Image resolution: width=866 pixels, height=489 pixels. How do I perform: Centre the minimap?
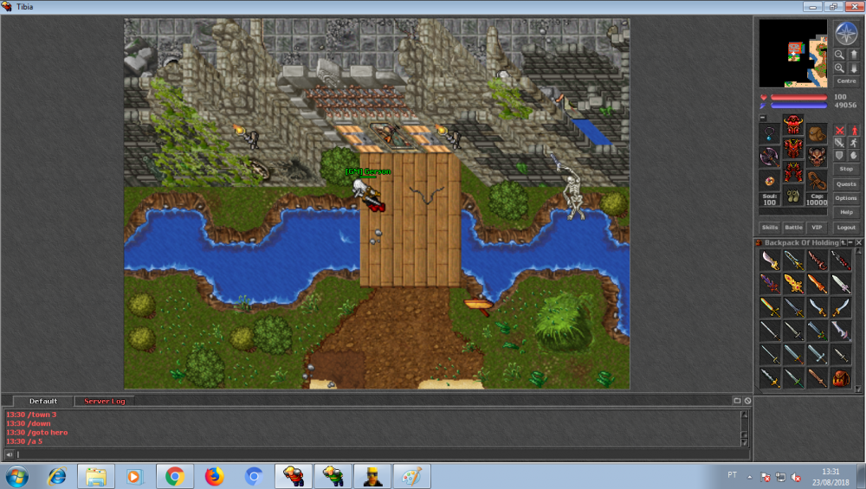[x=846, y=81]
